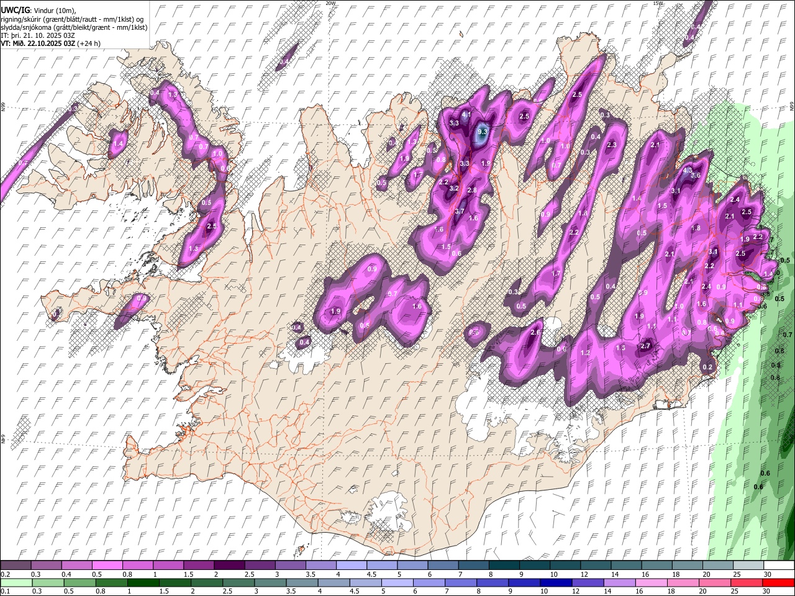Click the dark green rain swatch between 1 and 1.5

(x=142, y=582)
